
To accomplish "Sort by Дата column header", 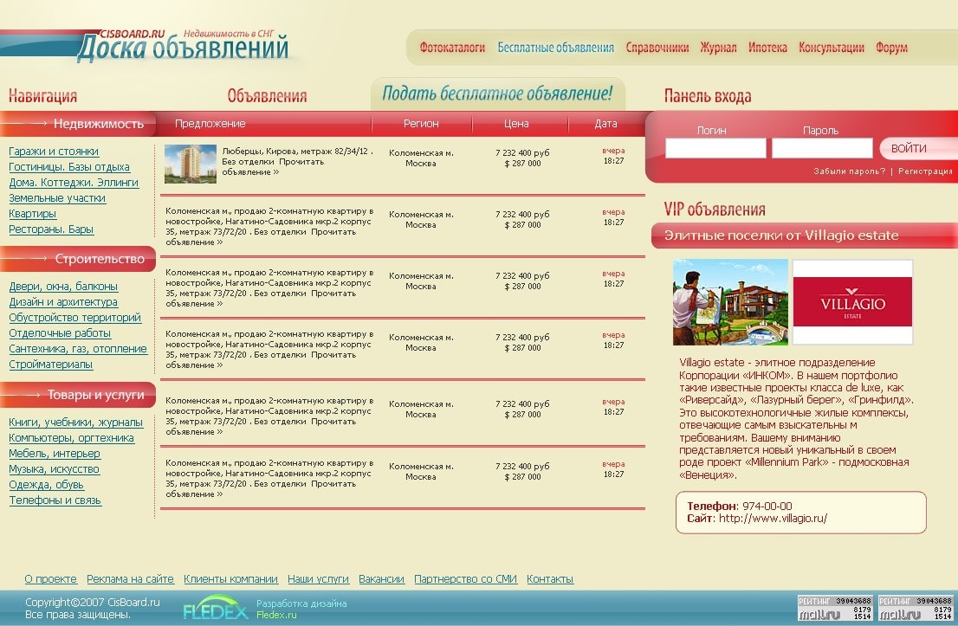I will [x=605, y=123].
